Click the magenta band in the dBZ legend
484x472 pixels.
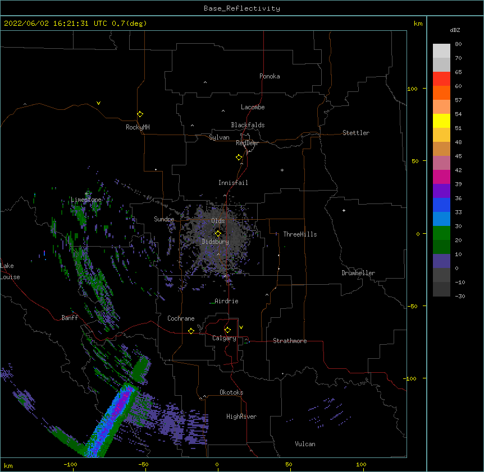click(x=441, y=177)
